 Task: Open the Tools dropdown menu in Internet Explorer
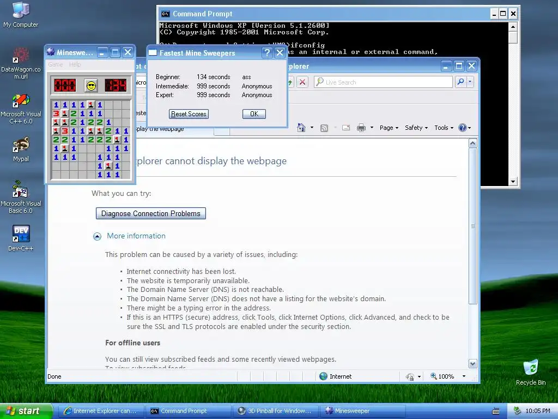(x=444, y=128)
